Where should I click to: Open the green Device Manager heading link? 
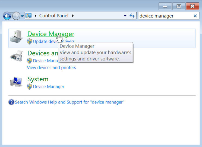click(x=51, y=34)
